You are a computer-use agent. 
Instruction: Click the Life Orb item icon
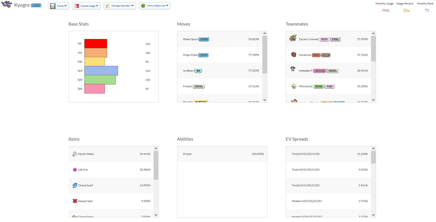[75, 170]
